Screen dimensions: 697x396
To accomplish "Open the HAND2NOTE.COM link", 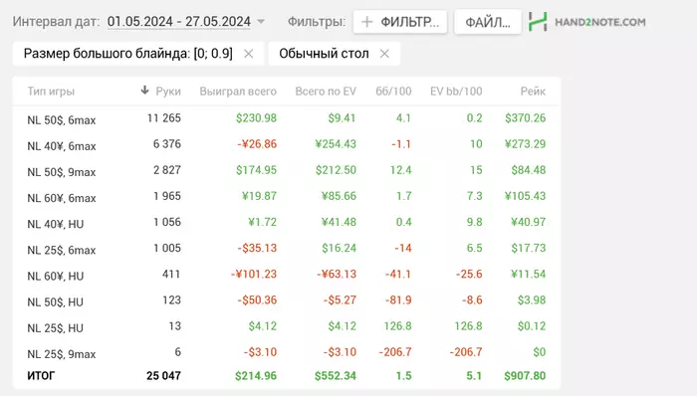I will [600, 22].
